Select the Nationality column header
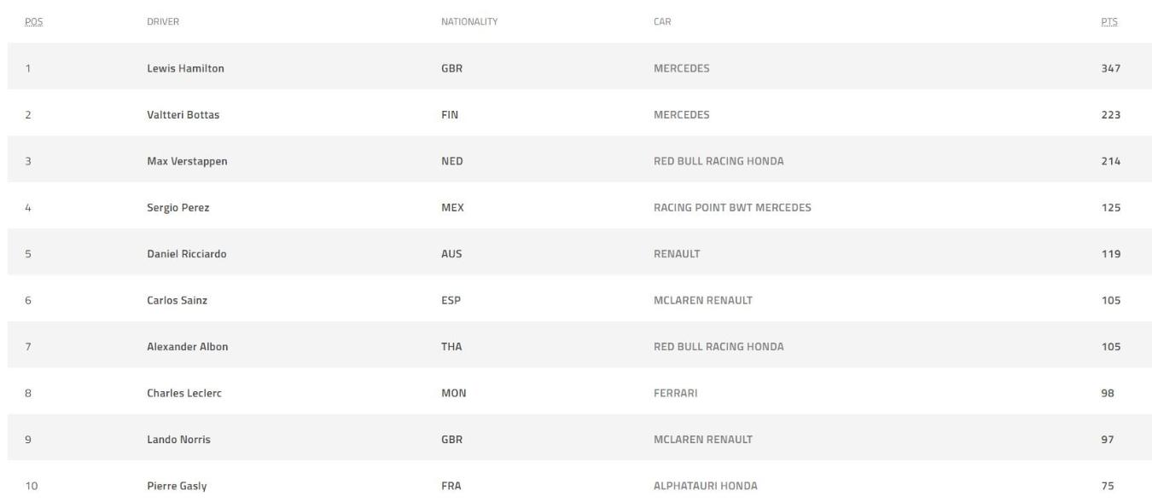 click(469, 22)
